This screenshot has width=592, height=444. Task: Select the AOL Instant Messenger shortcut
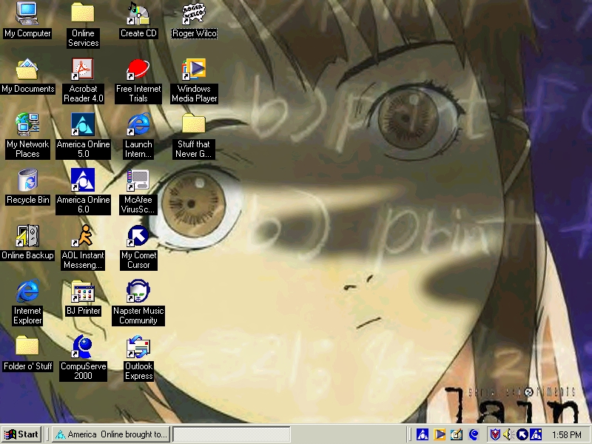pos(83,236)
